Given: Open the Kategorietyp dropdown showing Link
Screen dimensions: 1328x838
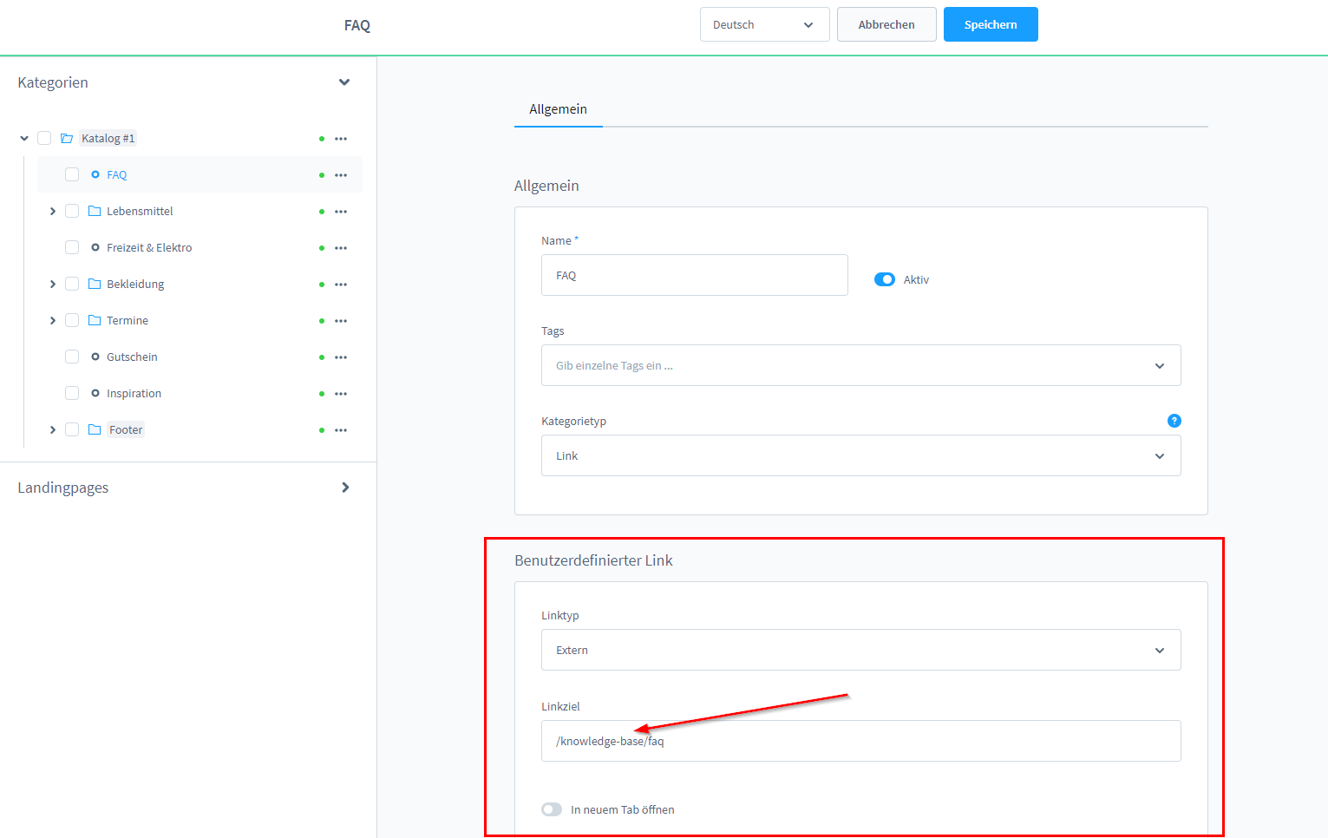Looking at the screenshot, I should (x=860, y=455).
